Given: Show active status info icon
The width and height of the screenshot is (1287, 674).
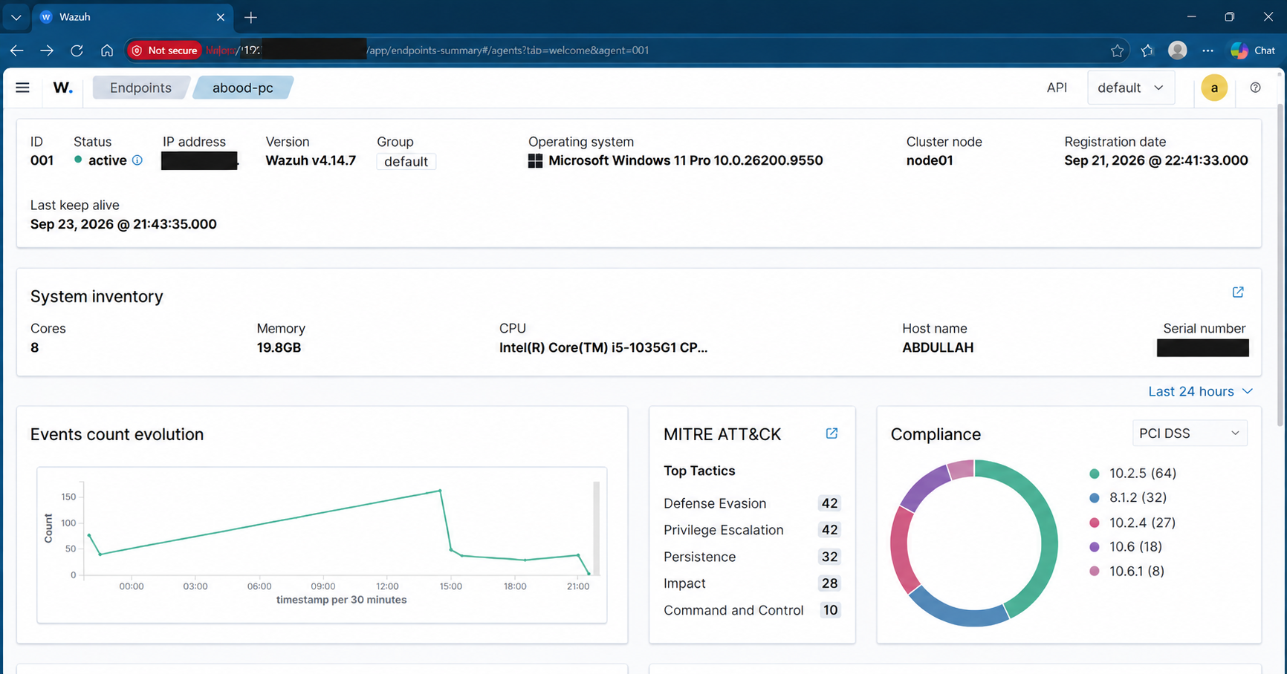Looking at the screenshot, I should [137, 160].
